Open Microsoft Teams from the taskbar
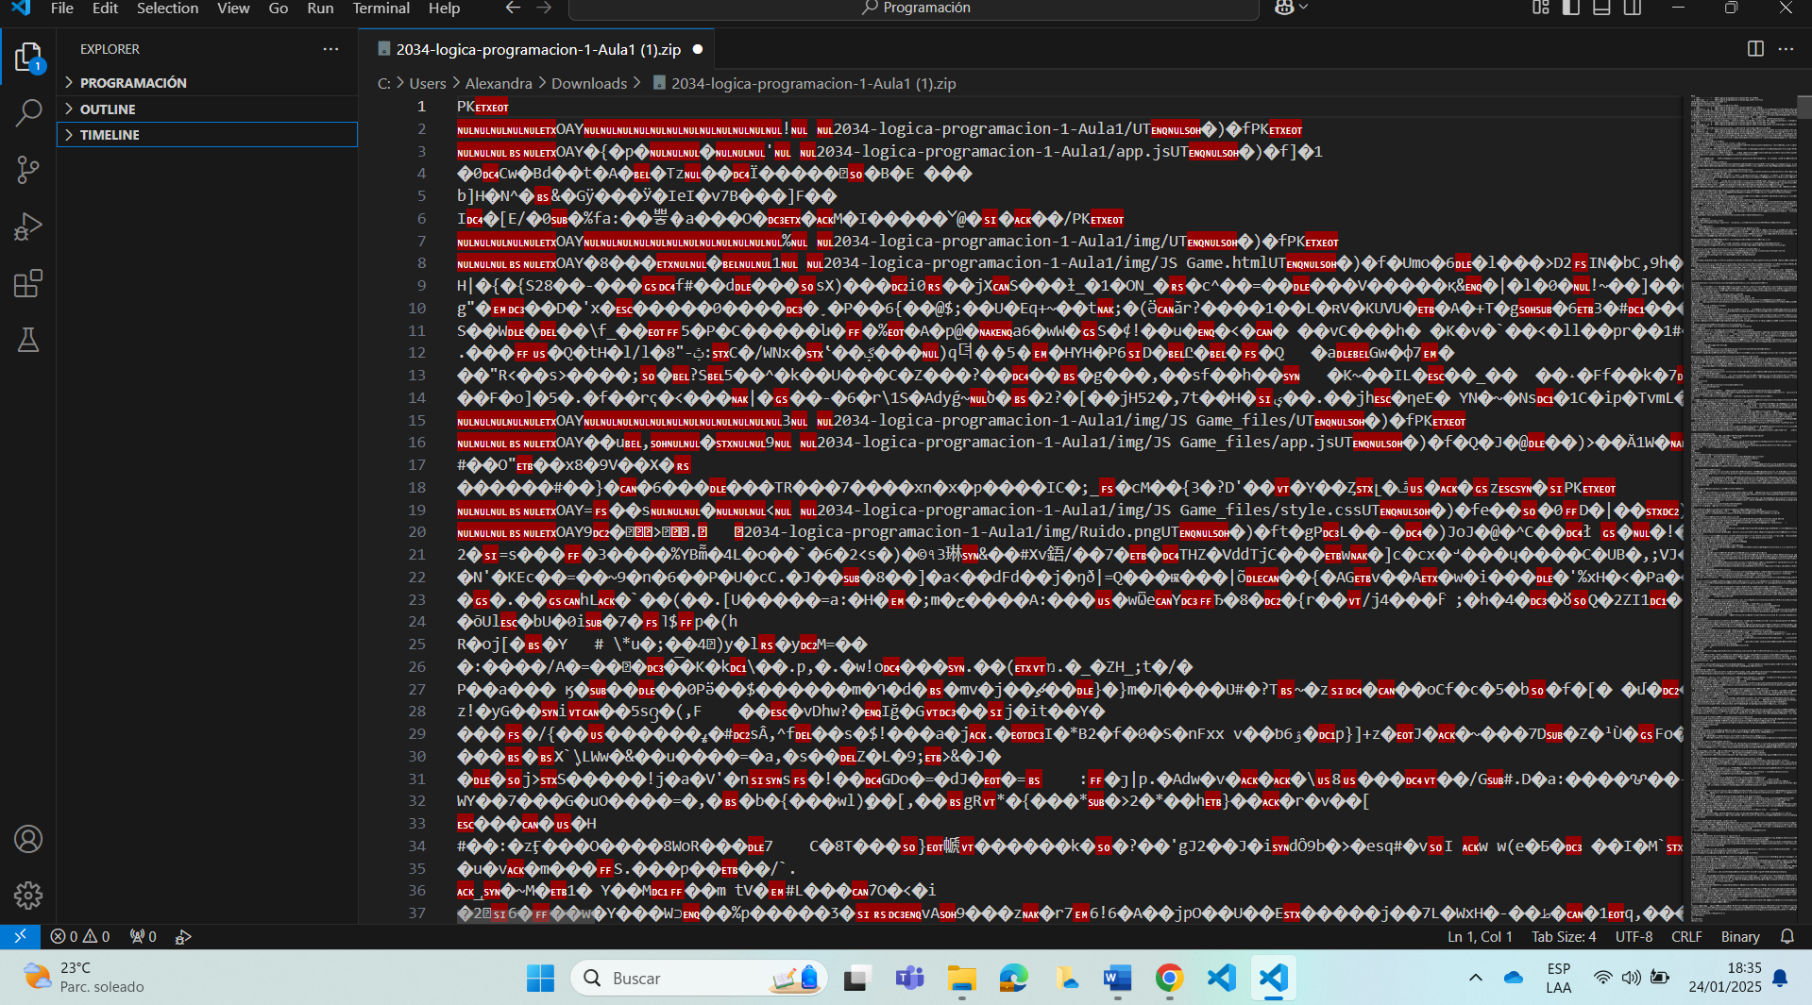Viewport: 1812px width, 1005px height. [x=909, y=979]
